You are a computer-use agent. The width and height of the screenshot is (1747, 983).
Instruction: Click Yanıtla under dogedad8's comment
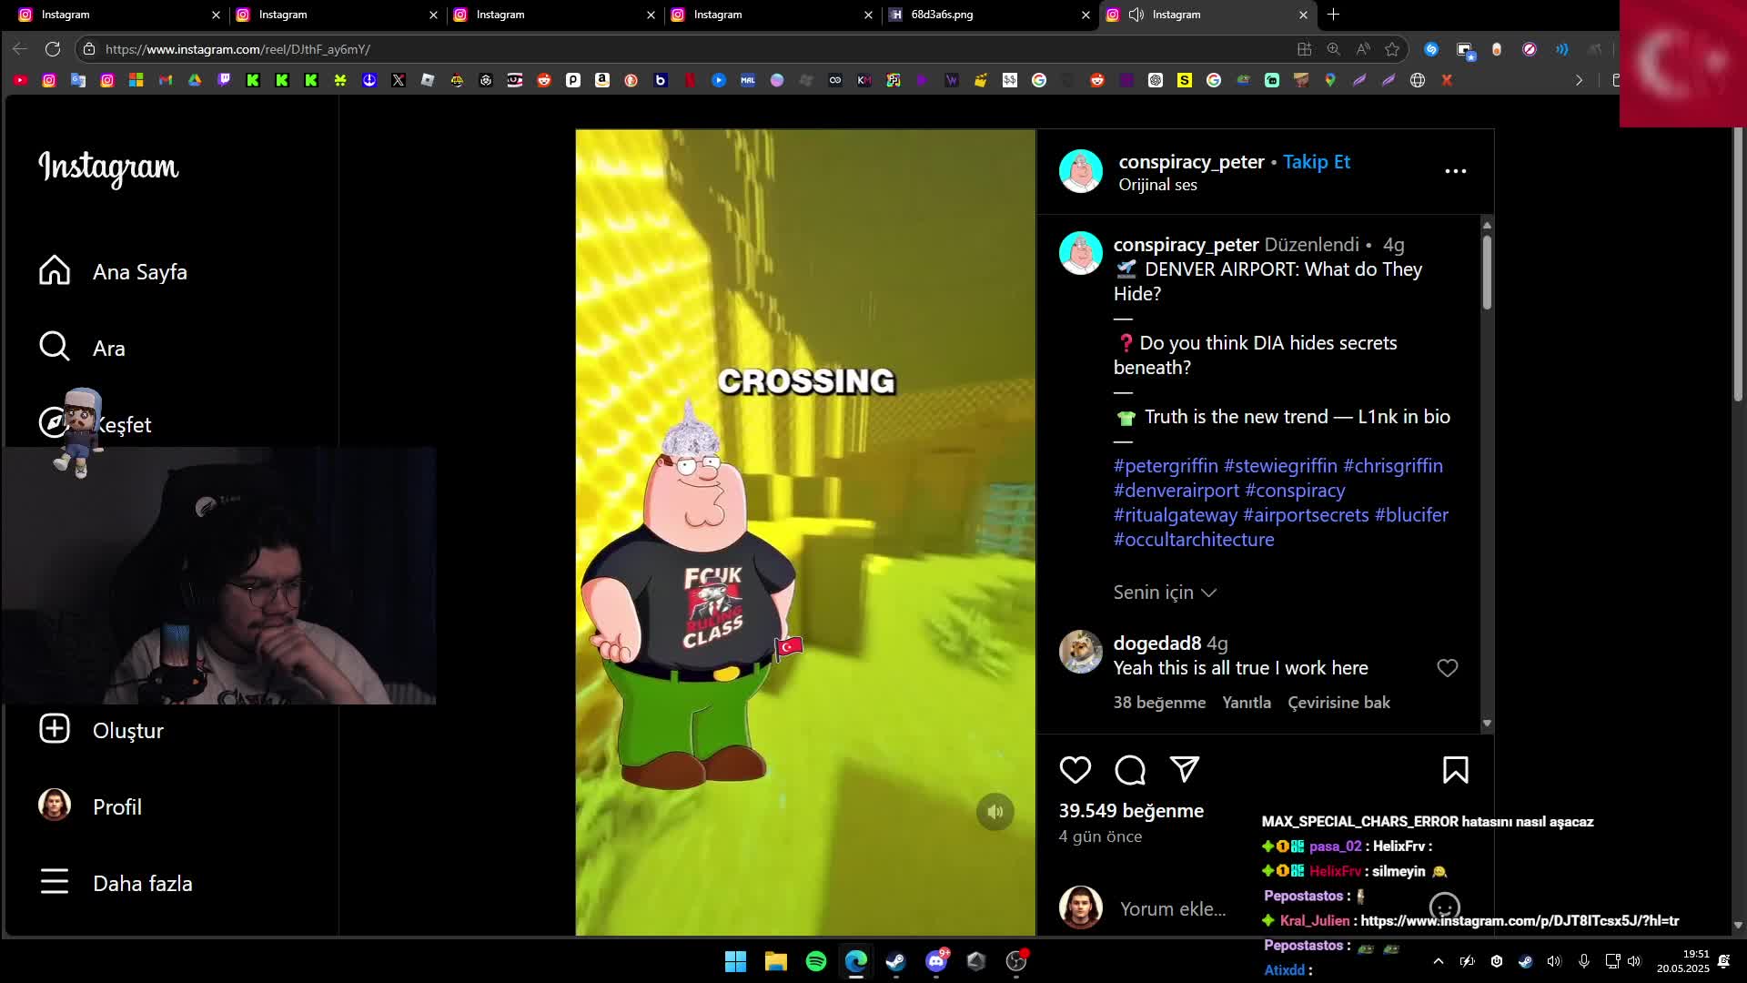click(1246, 703)
